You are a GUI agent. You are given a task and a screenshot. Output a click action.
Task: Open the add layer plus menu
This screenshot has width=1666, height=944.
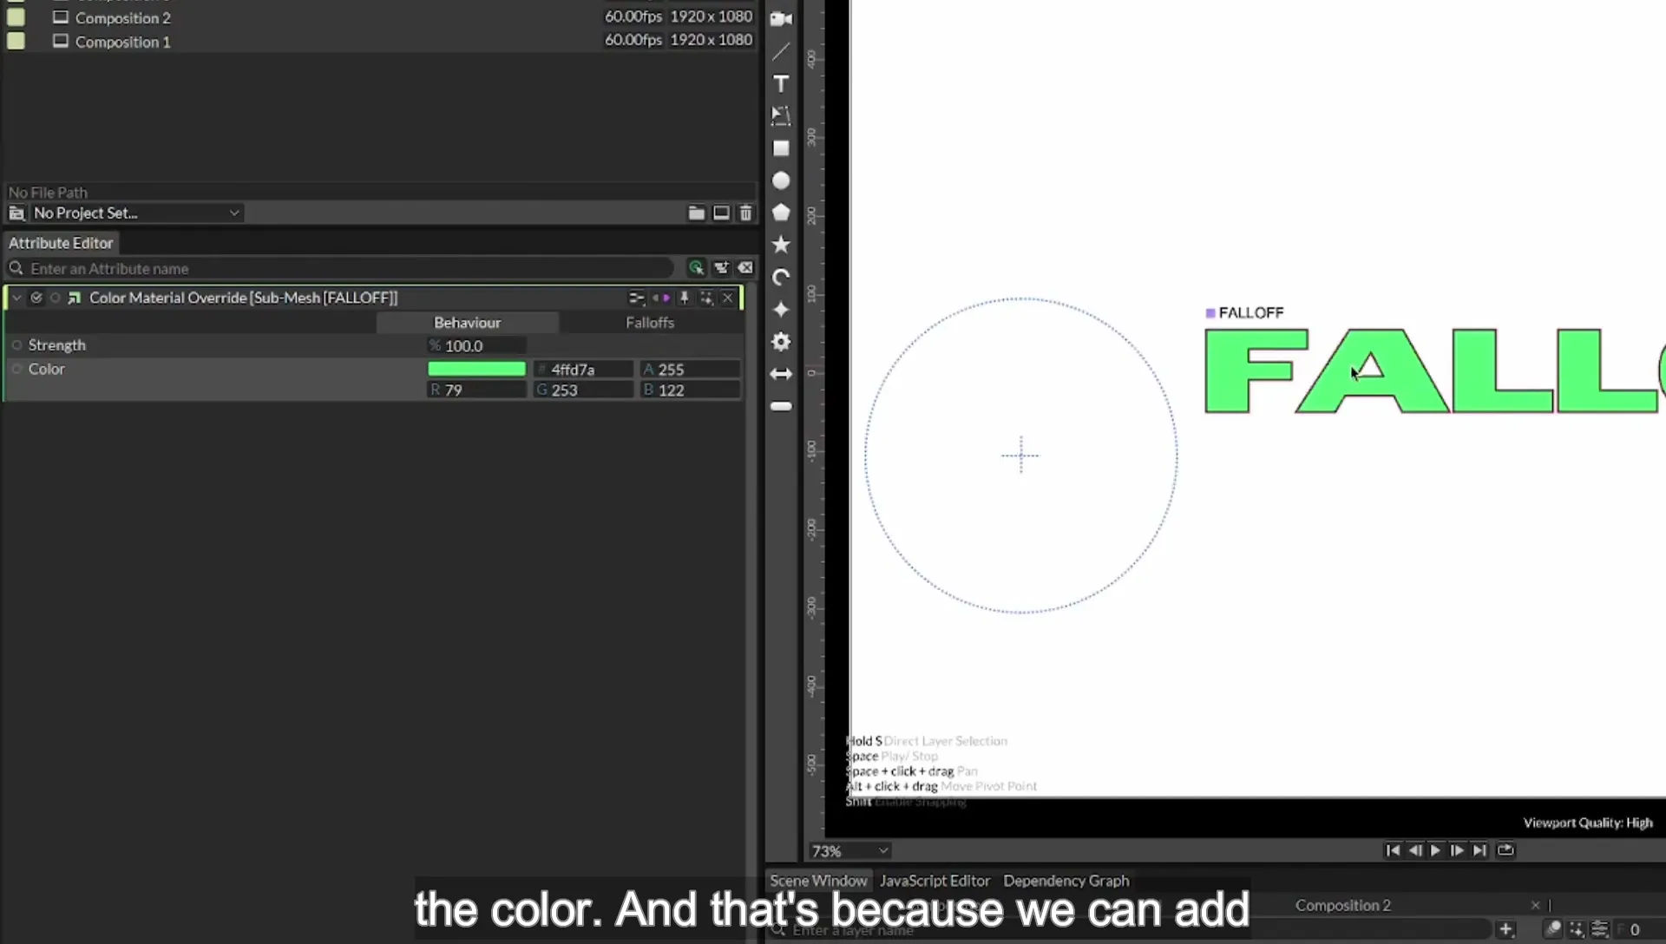[x=1505, y=929]
